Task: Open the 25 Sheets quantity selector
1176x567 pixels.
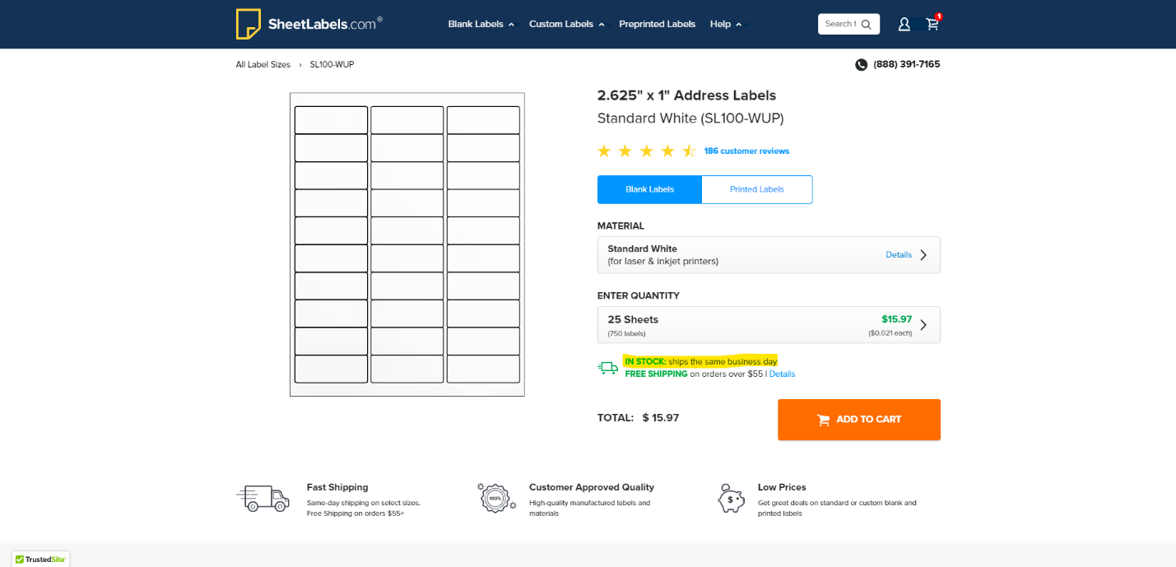Action: [769, 325]
